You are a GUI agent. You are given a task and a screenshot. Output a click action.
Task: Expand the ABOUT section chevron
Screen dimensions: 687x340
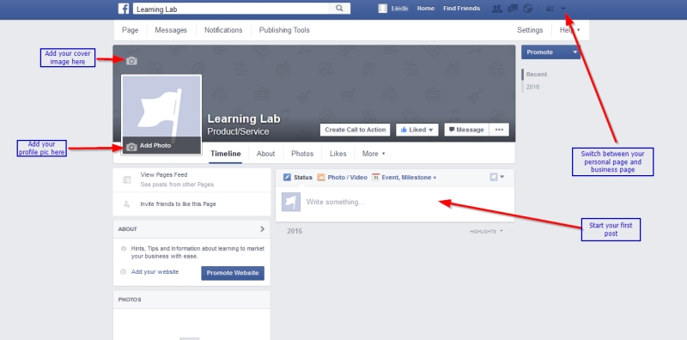click(262, 228)
